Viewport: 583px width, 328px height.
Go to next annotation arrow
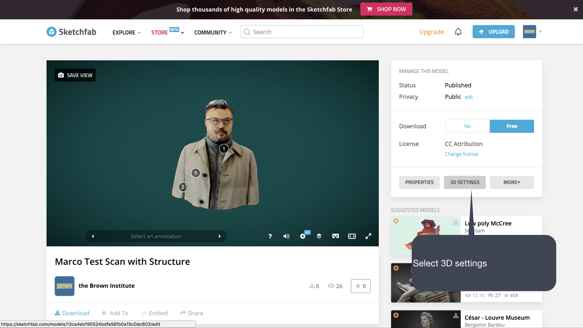[220, 236]
